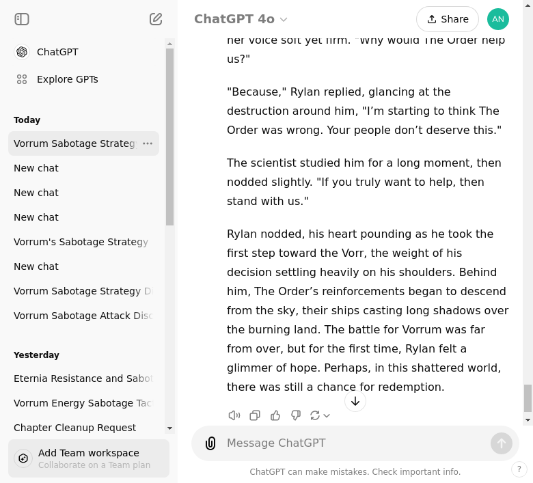
Task: Open the ChatGPT 4o model dropdown
Action: point(241,19)
